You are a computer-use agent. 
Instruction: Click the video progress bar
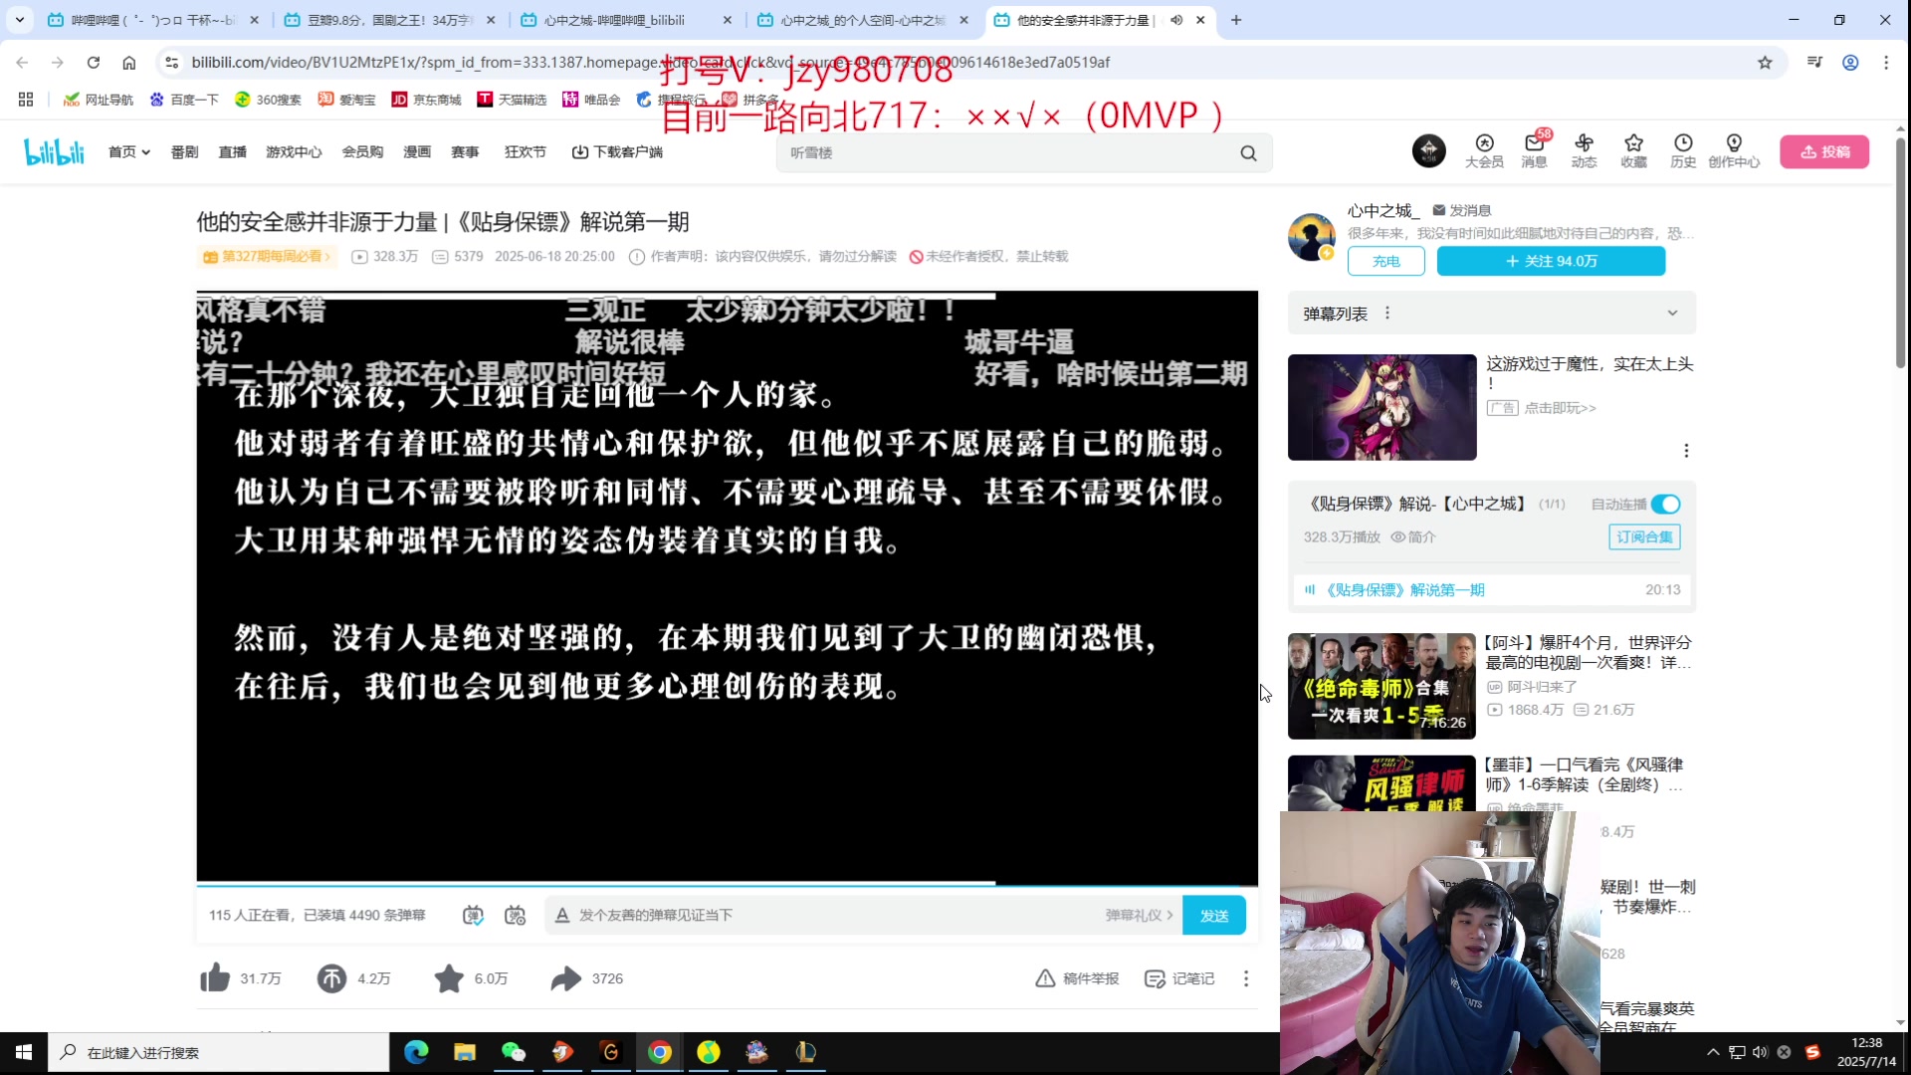[727, 883]
